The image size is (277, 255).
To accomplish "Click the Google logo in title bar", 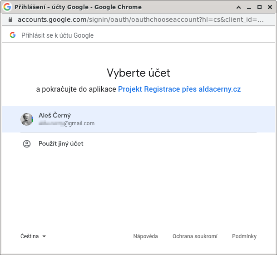I will point(7,7).
